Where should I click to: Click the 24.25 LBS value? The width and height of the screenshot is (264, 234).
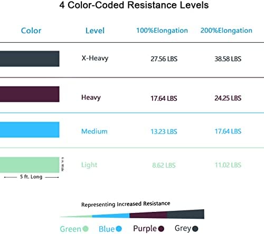pos(228,98)
